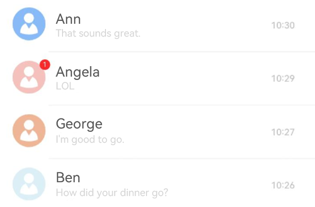Screen dimensions: 315x207
Task: Click the 10:30 timestamp on Ann's chat
Action: [283, 25]
